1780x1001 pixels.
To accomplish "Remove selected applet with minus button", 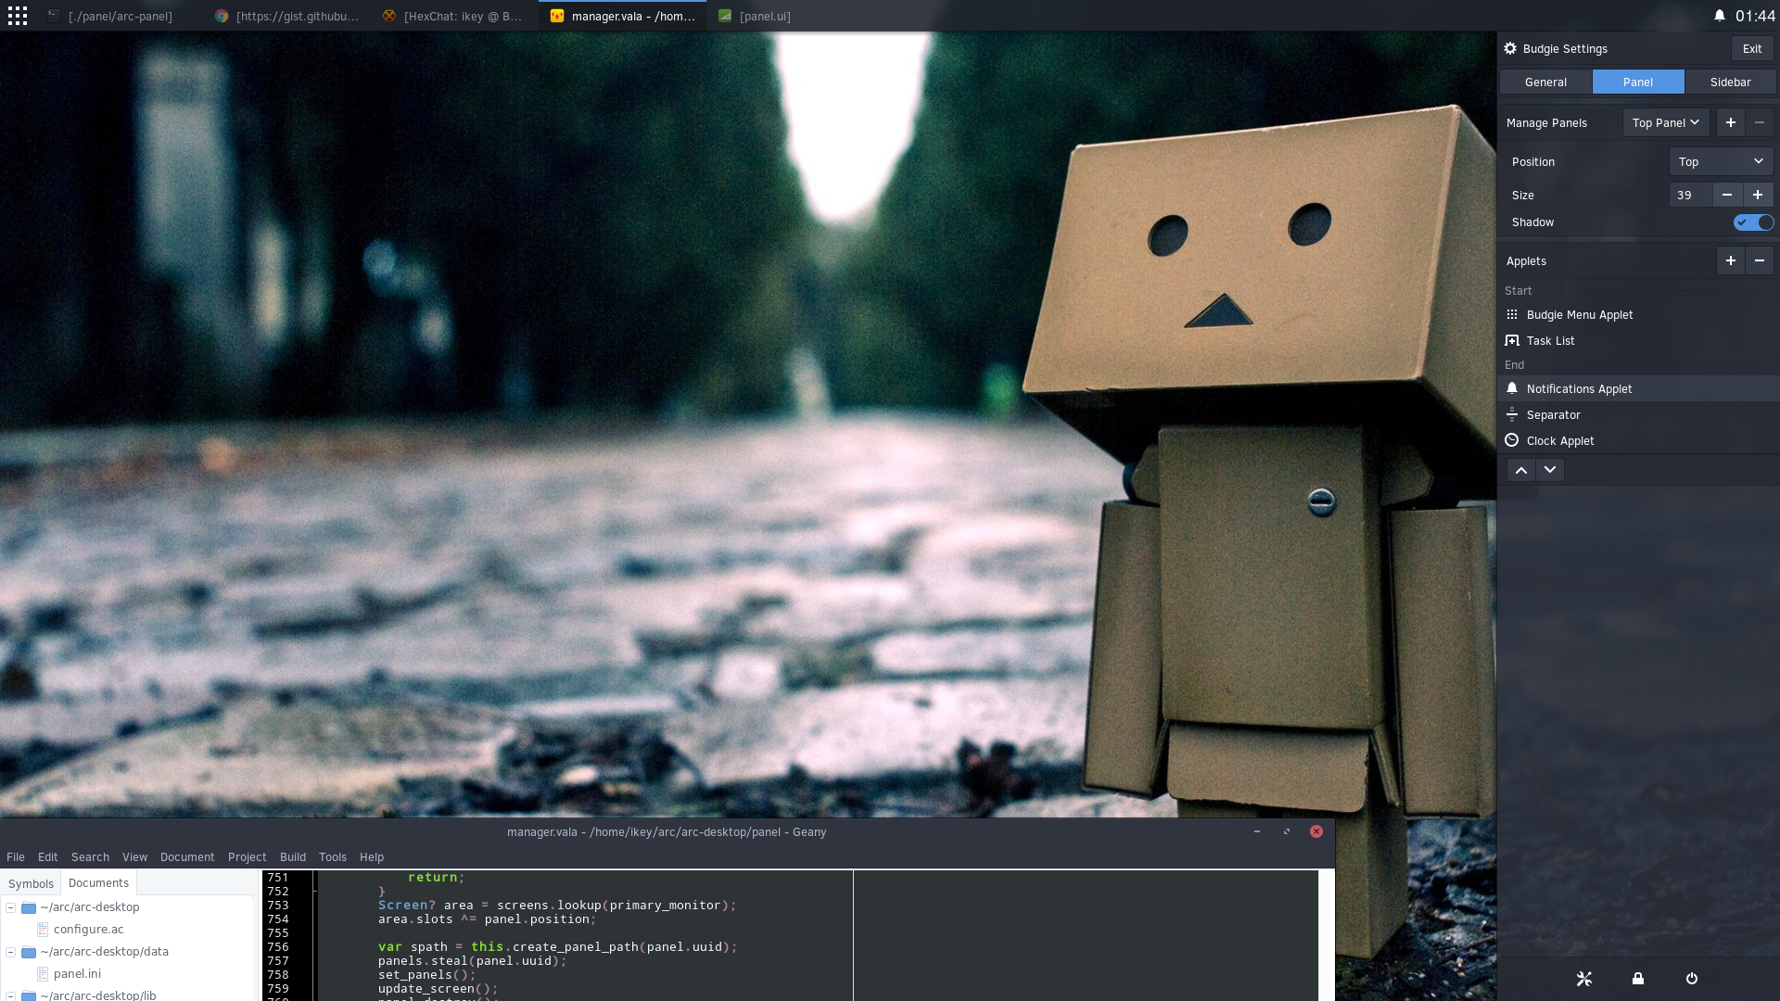I will coord(1759,260).
